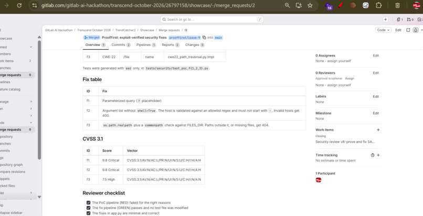Click the sidebar scrollbar up arrow

pyautogui.click(x=39, y=37)
